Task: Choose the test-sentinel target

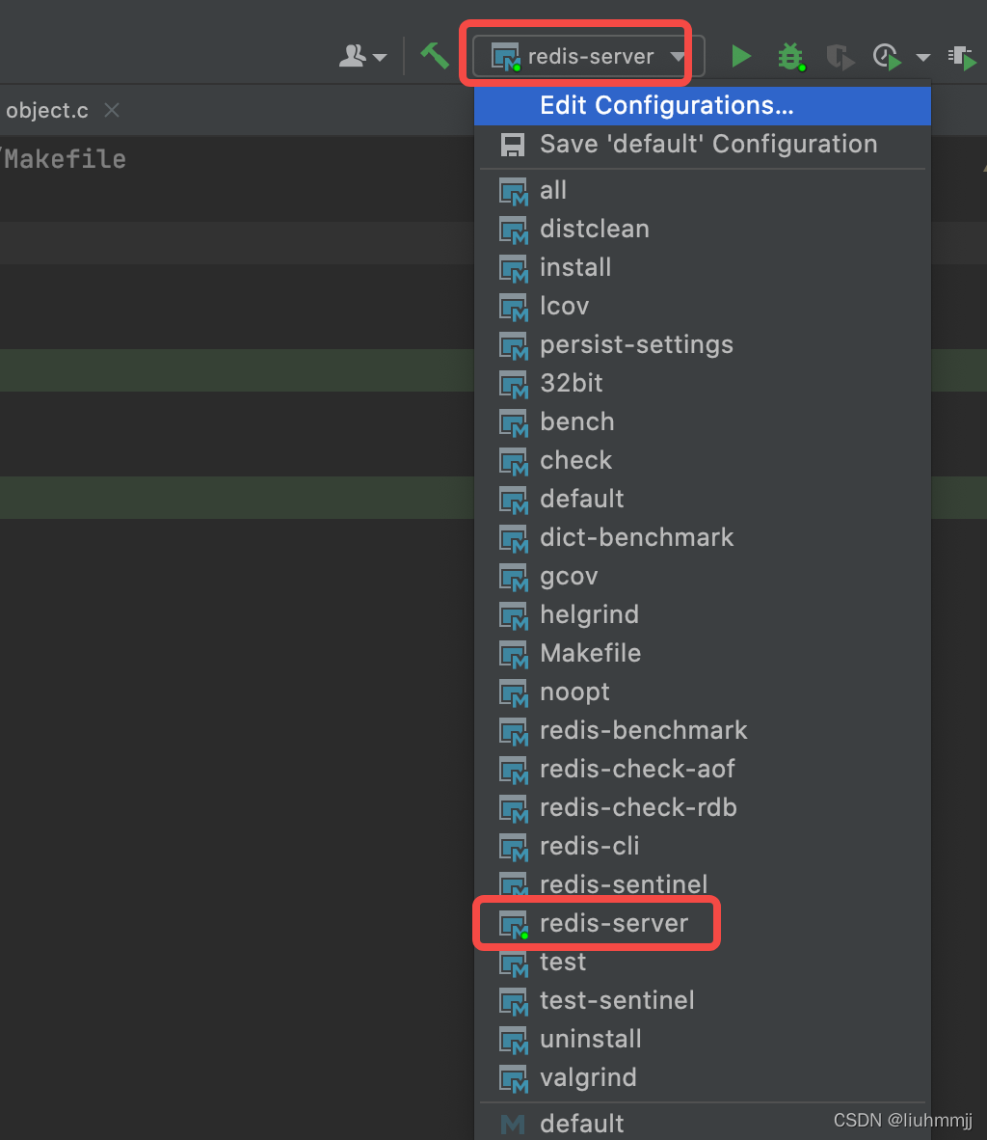Action: click(x=617, y=1000)
